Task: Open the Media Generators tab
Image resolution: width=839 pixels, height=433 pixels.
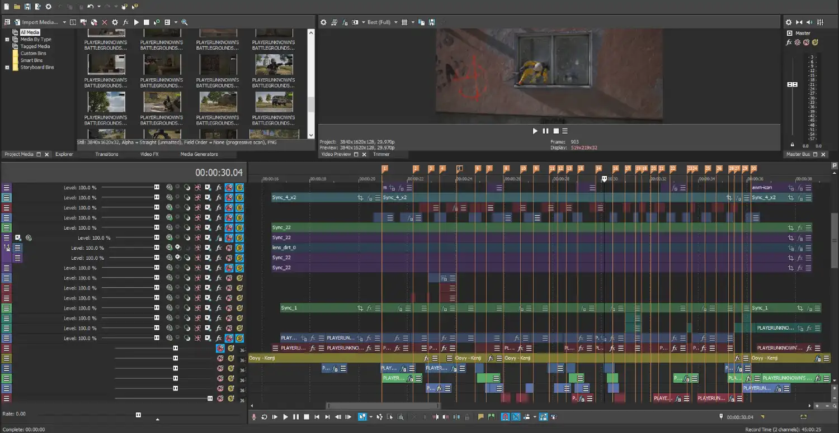Action: click(199, 154)
